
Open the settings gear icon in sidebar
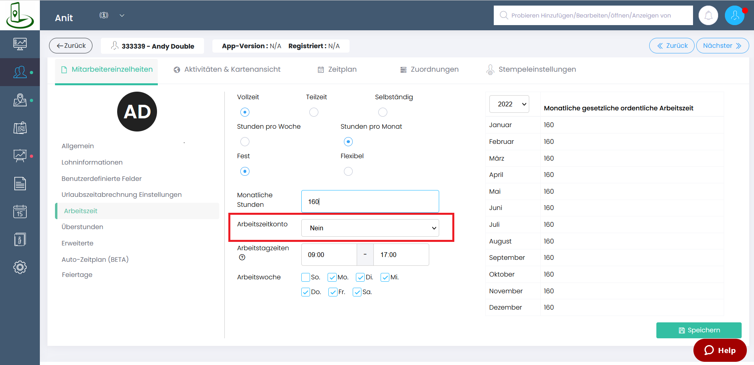[x=20, y=267]
